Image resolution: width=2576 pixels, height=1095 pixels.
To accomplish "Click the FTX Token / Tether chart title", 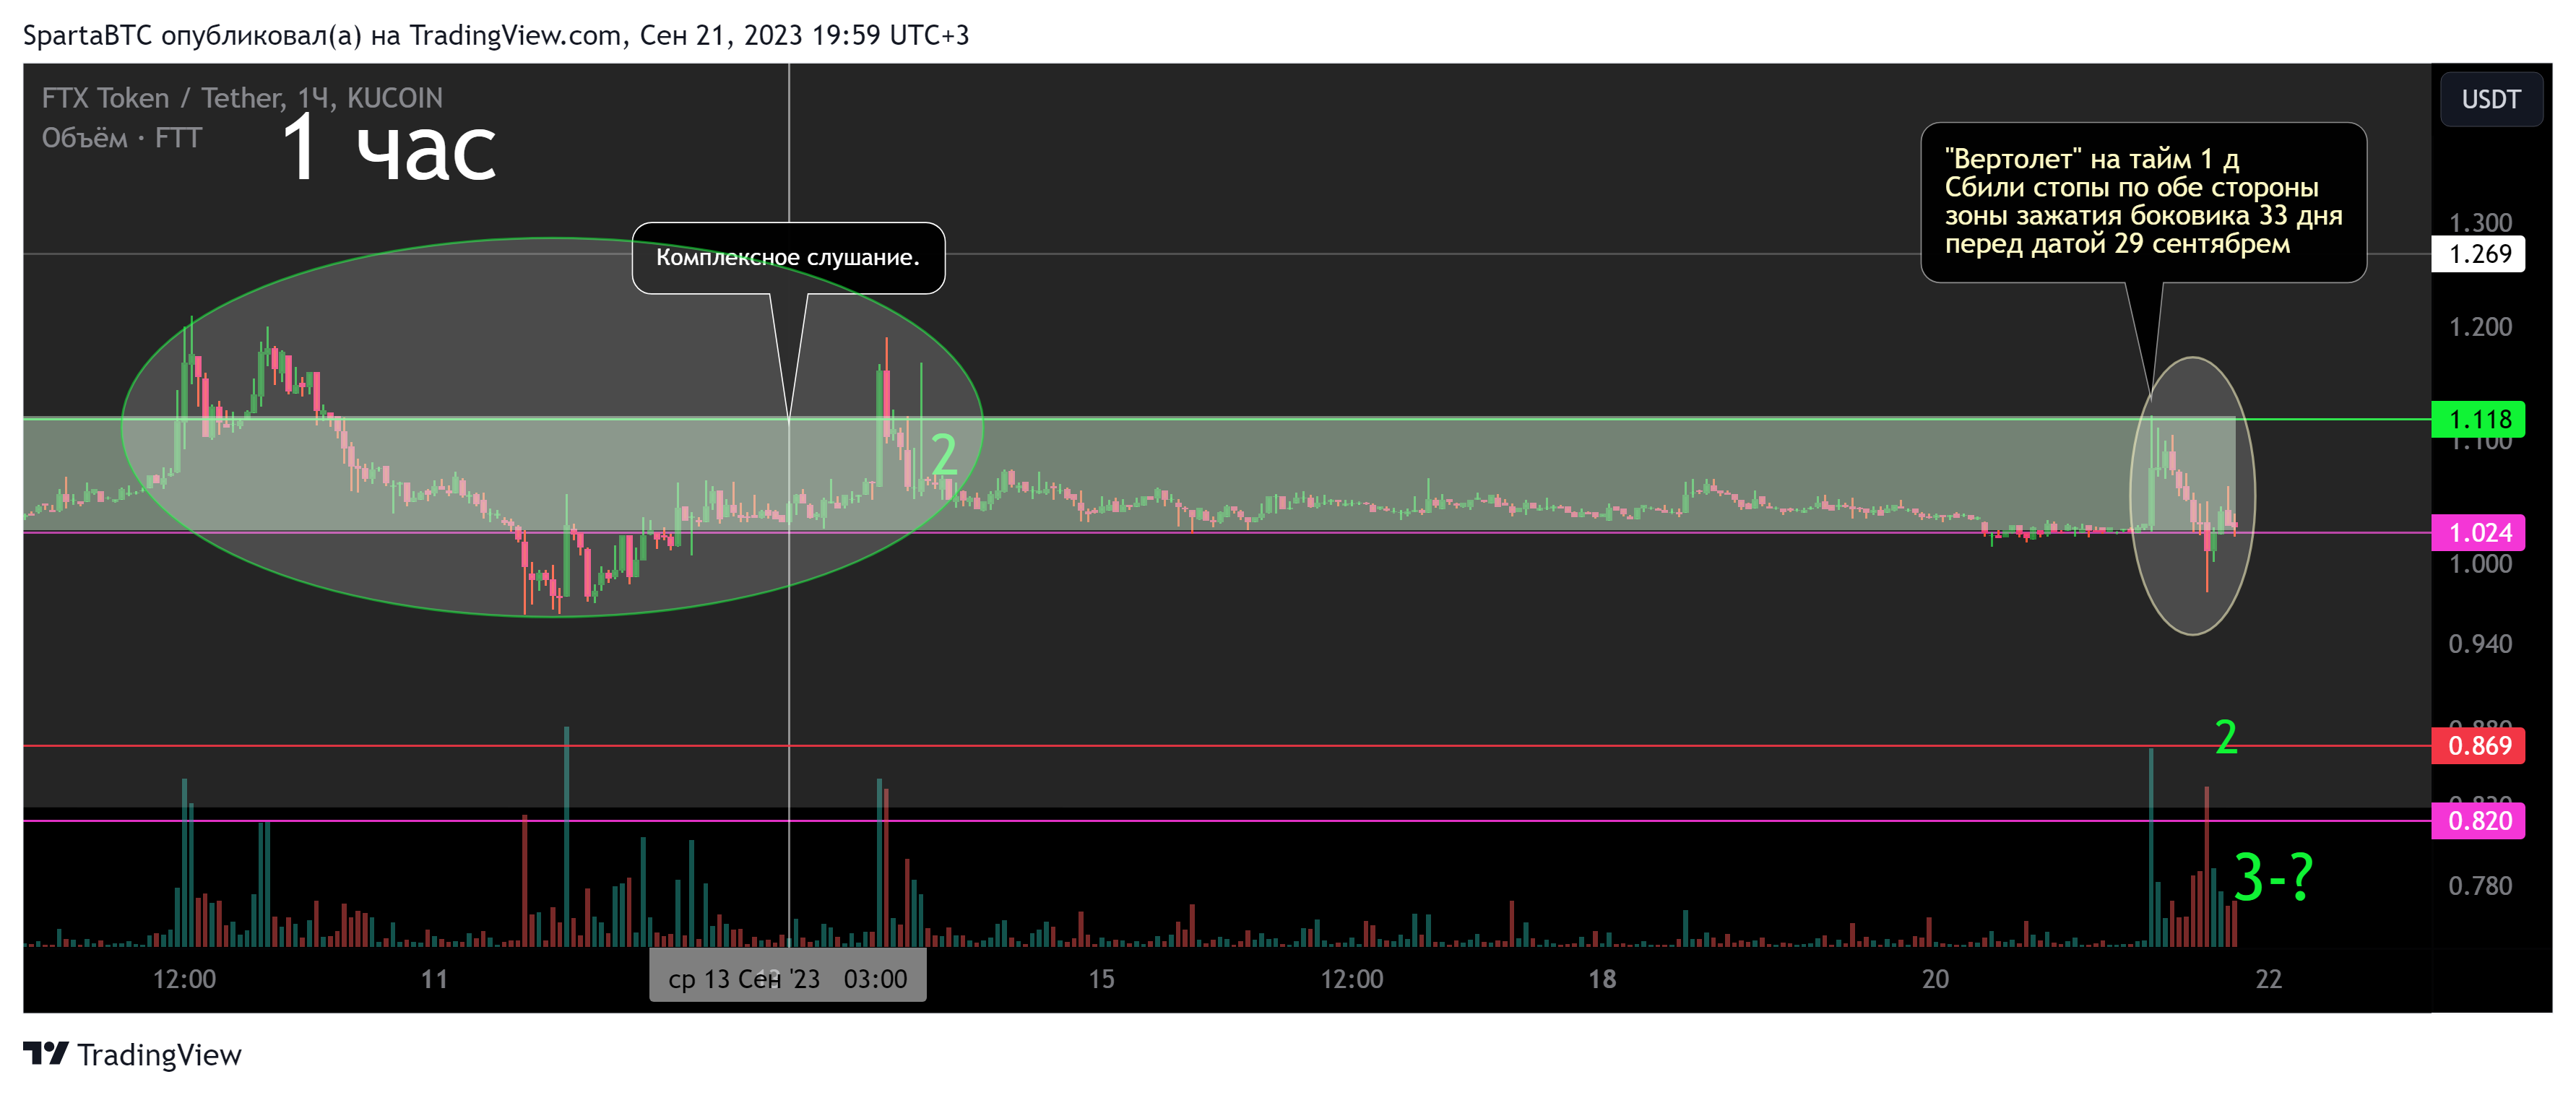I will point(242,98).
